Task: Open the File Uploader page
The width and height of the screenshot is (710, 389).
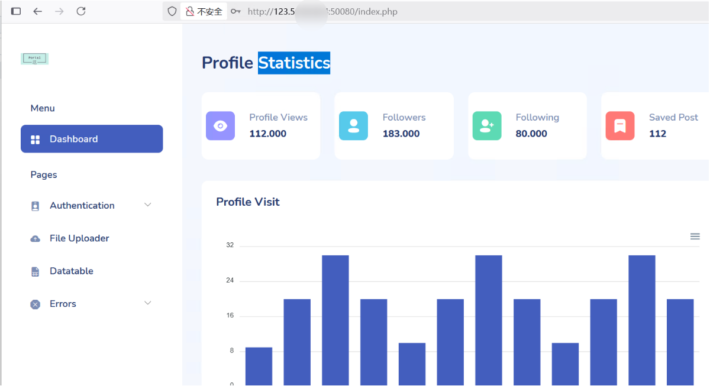Action: [x=79, y=238]
